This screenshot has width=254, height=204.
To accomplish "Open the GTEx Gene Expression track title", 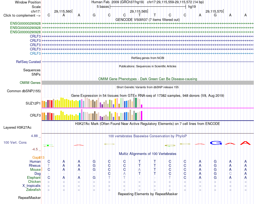I will (x=148, y=95).
